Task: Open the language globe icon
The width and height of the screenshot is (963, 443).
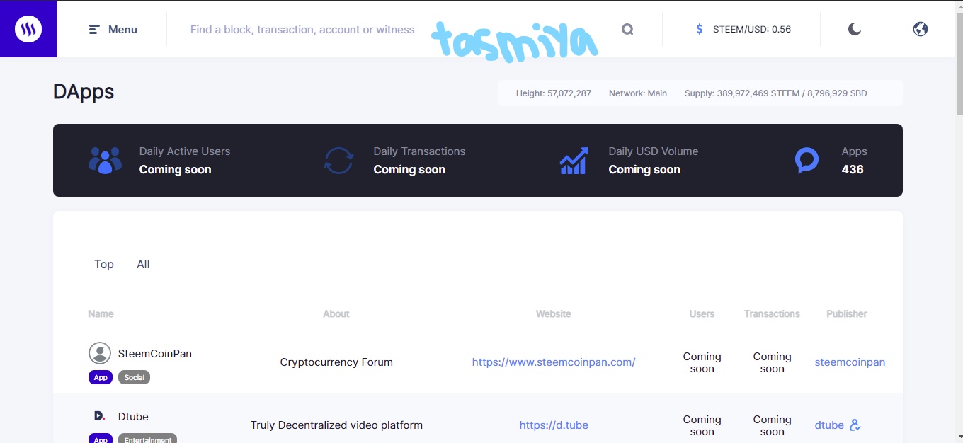Action: point(921,29)
